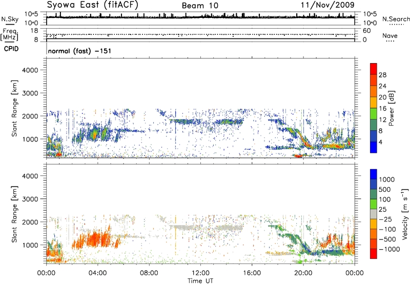
Task: Click the 'Freq. [MHz]' label
Action: click(9, 34)
